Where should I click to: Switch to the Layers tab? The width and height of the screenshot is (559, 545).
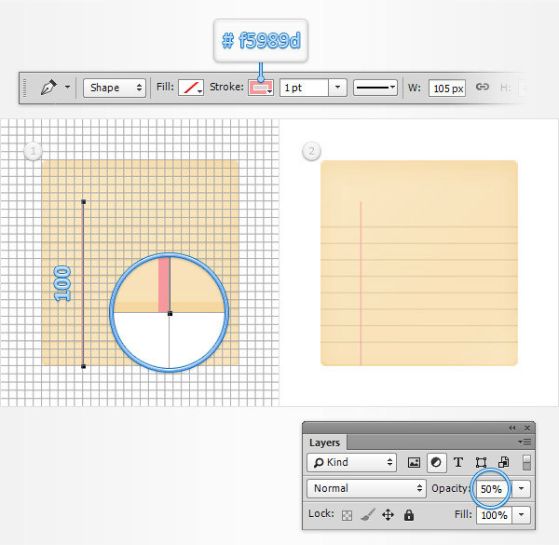point(325,443)
